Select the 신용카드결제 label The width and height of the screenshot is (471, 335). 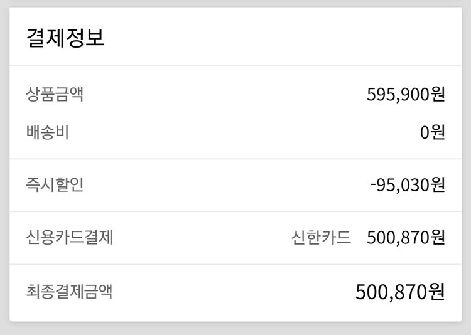70,238
